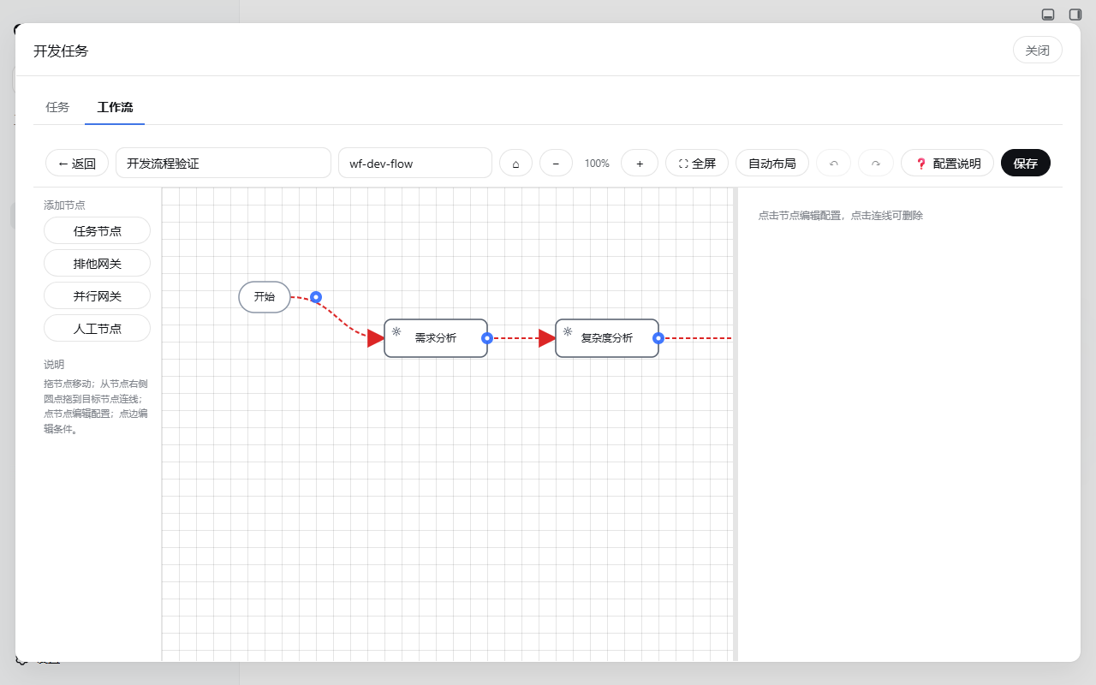1096x685 pixels.
Task: Add an 排他网关 node
Action: coord(98,263)
